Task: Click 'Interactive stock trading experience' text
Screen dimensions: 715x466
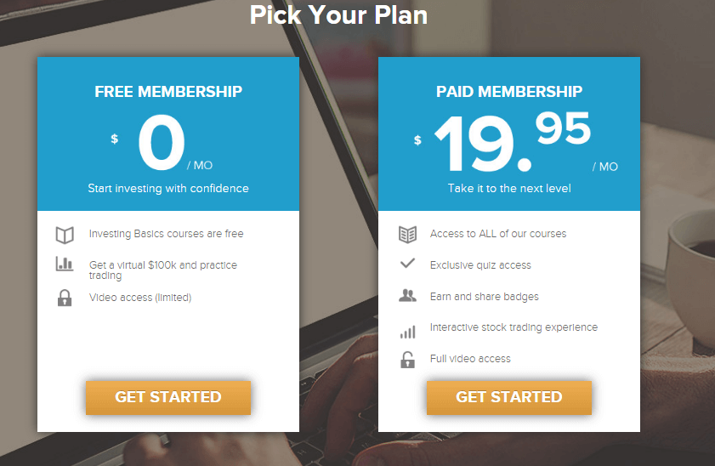Action: [514, 327]
